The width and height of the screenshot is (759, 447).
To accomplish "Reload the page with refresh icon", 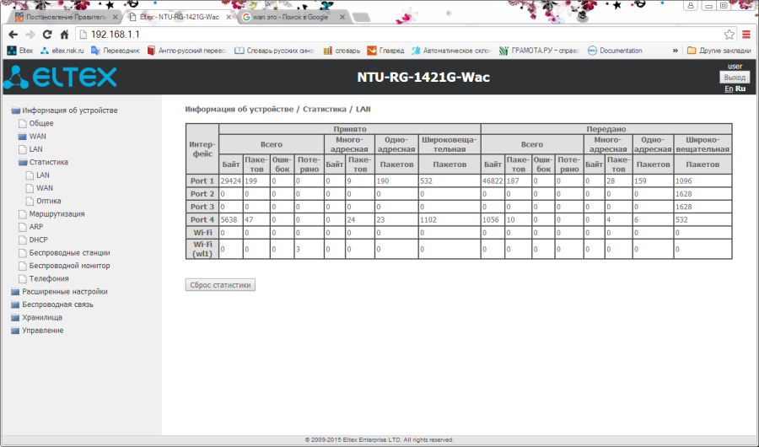I will [x=47, y=35].
